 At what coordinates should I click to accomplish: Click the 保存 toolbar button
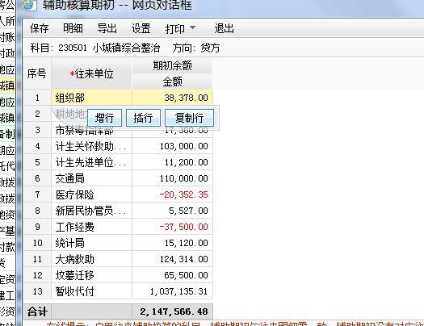pyautogui.click(x=40, y=28)
